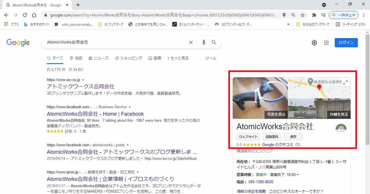The image size is (370, 194).
Task: Open the イプロスものづくり result link
Action: coord(110,179)
